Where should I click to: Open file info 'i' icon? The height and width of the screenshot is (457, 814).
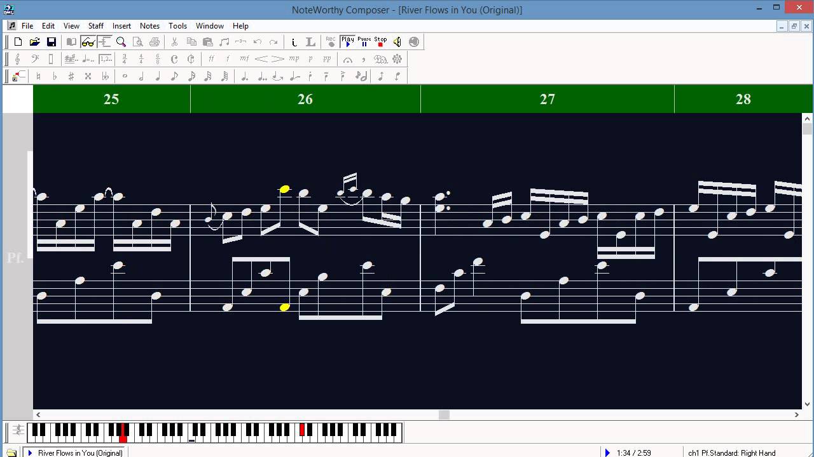(x=294, y=42)
